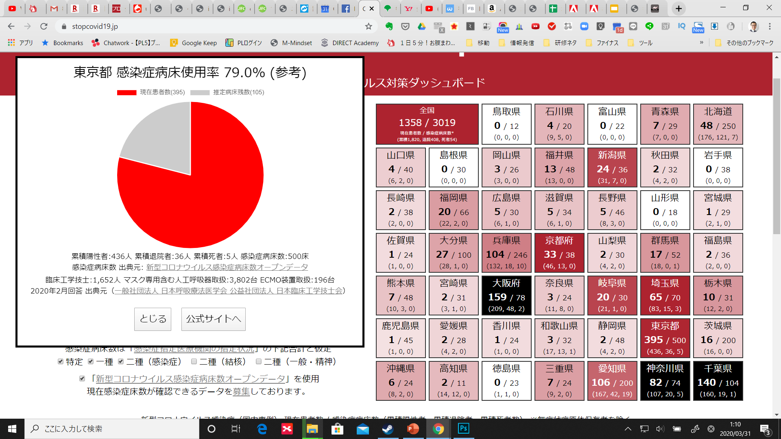Expand hidden bookmarks chevron
This screenshot has height=439, width=781.
click(701, 43)
